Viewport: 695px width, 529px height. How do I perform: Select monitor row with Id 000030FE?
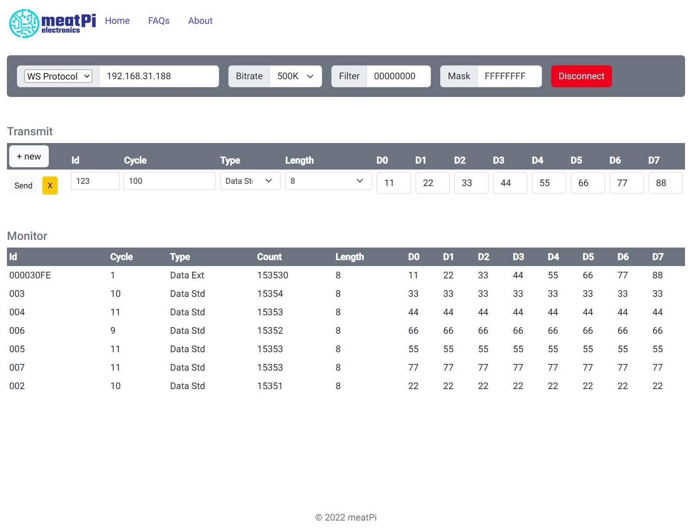(x=30, y=276)
